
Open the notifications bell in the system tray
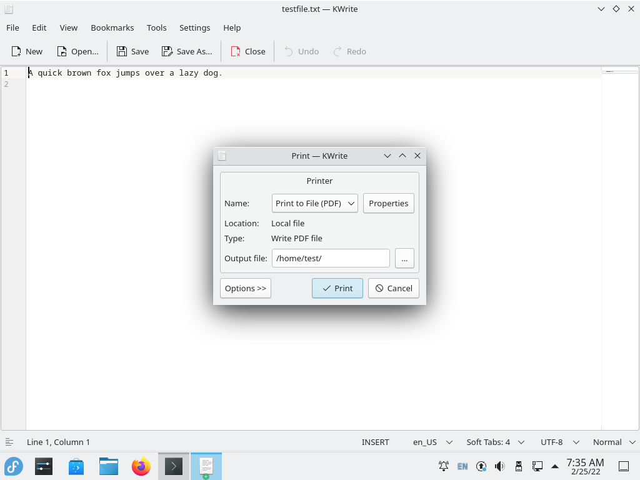coord(444,466)
